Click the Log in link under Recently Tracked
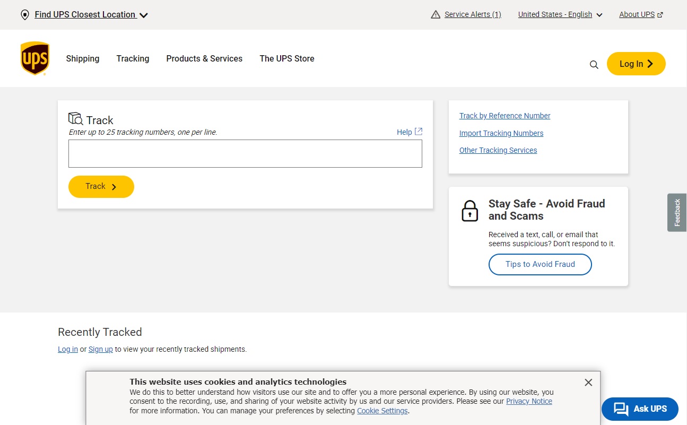Image resolution: width=687 pixels, height=425 pixels. coord(68,349)
